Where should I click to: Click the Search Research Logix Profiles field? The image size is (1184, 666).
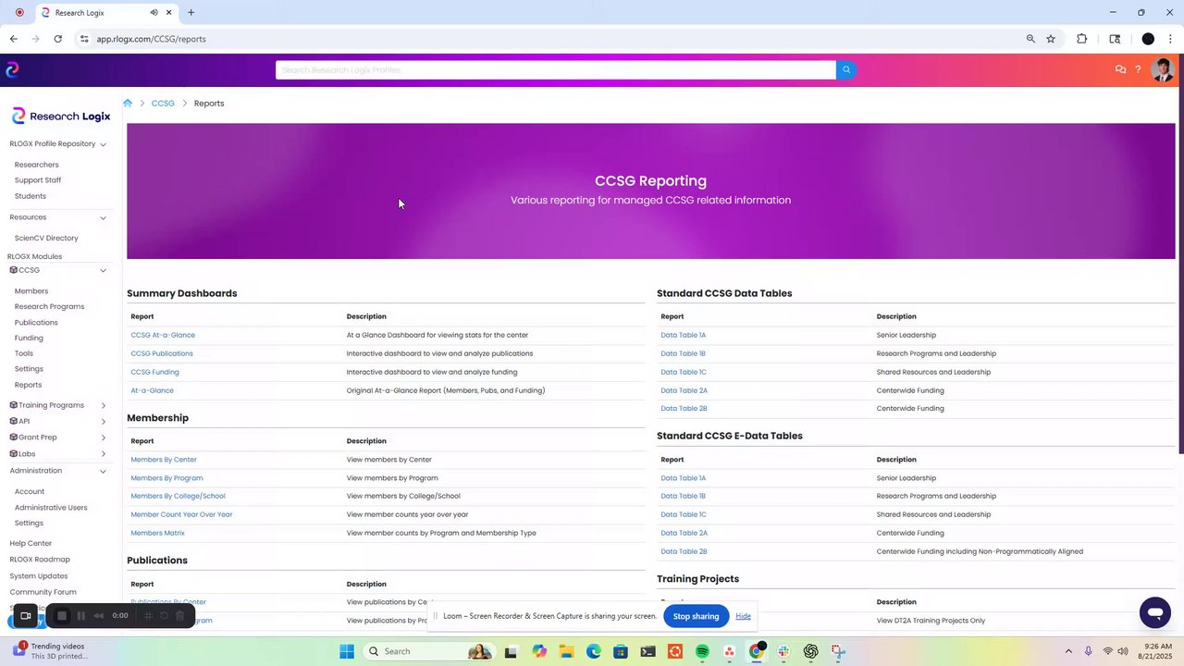click(555, 70)
